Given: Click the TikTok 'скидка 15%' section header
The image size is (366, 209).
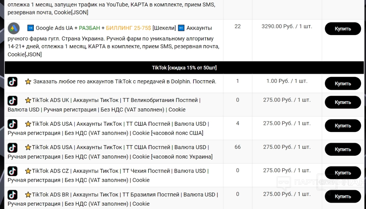Looking at the screenshot, I should (x=184, y=68).
